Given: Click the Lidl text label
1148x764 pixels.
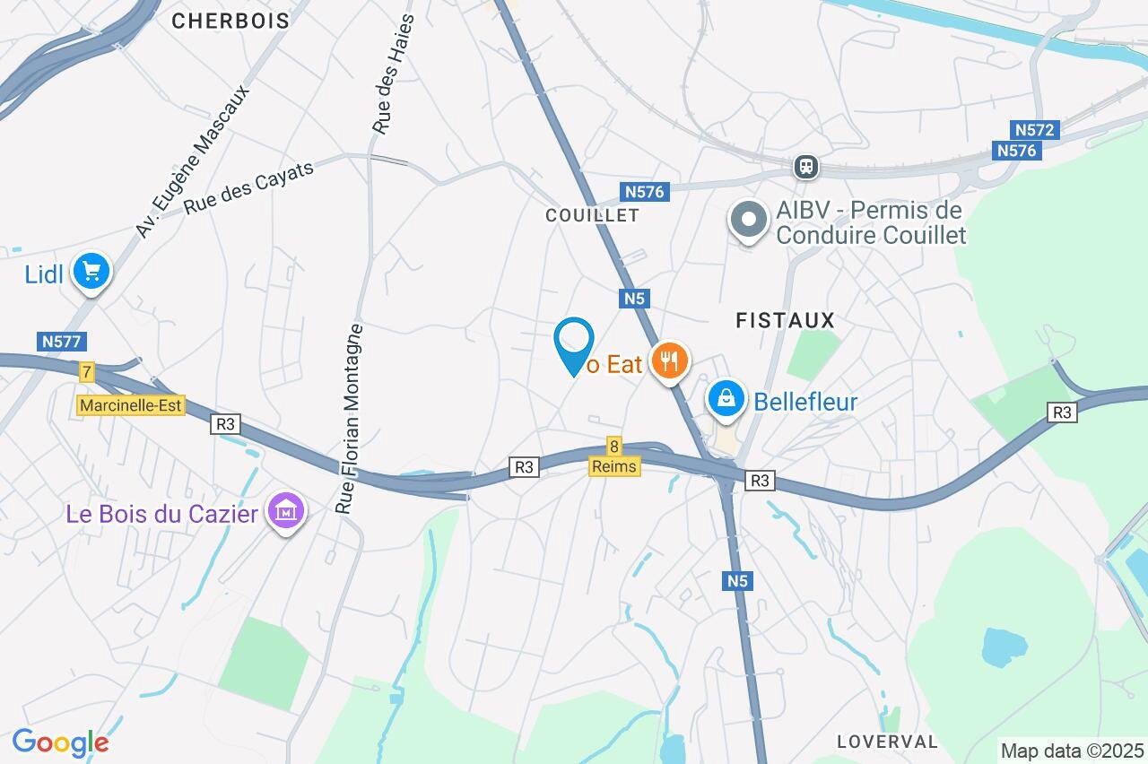Looking at the screenshot, I should coord(44,274).
